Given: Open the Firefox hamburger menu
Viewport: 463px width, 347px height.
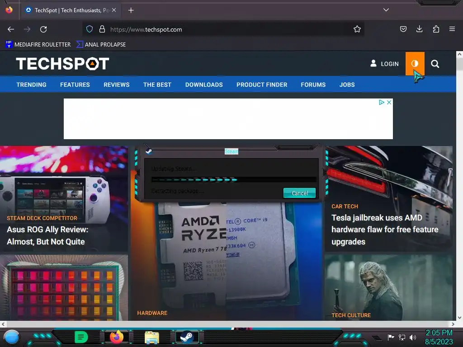Looking at the screenshot, I should 452,29.
